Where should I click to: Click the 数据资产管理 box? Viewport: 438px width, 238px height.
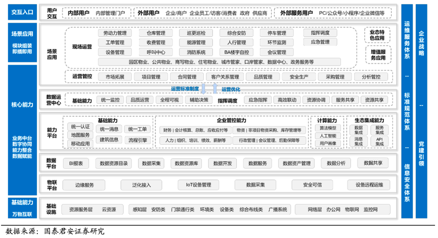pos(296,163)
